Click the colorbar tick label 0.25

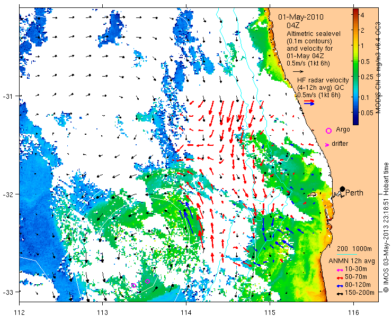pyautogui.click(x=367, y=77)
